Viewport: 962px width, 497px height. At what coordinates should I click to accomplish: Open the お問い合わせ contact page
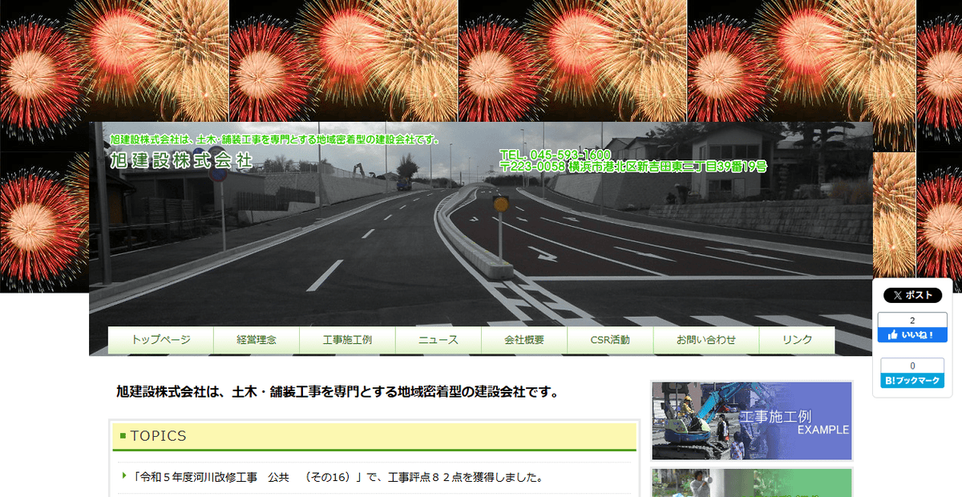[x=705, y=340]
